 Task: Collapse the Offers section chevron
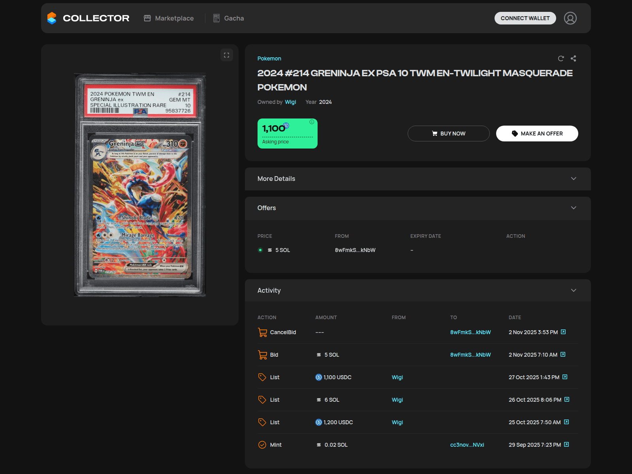click(x=574, y=208)
